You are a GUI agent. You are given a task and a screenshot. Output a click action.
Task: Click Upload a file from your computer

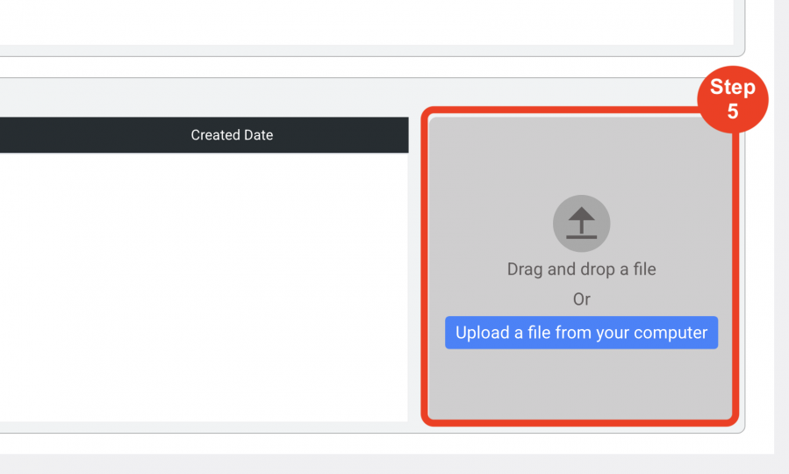[x=581, y=333]
